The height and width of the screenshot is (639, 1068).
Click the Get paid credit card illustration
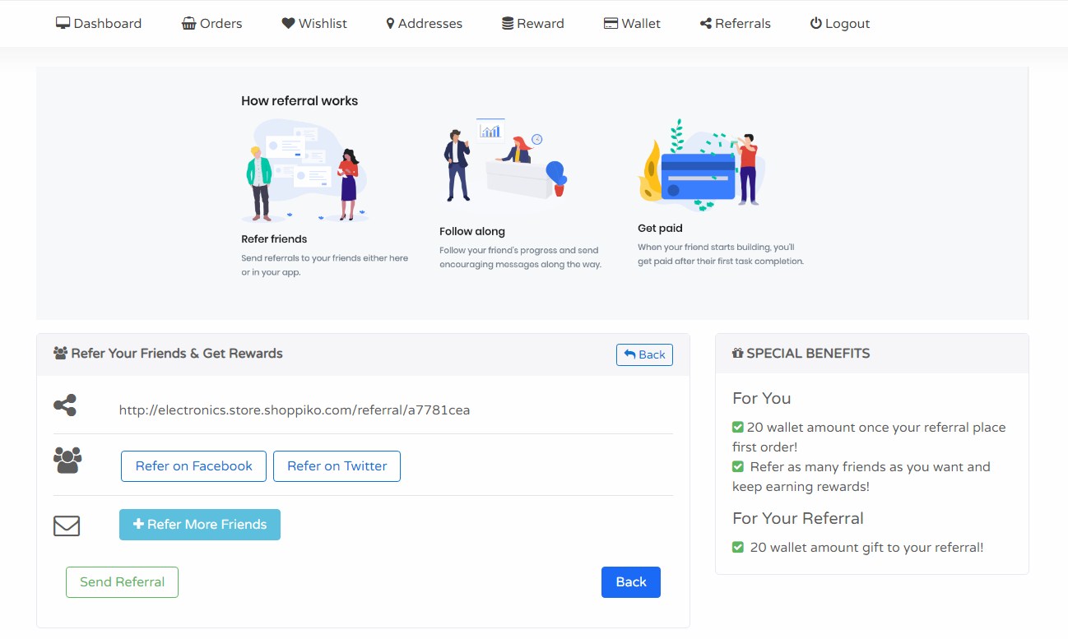tap(702, 164)
